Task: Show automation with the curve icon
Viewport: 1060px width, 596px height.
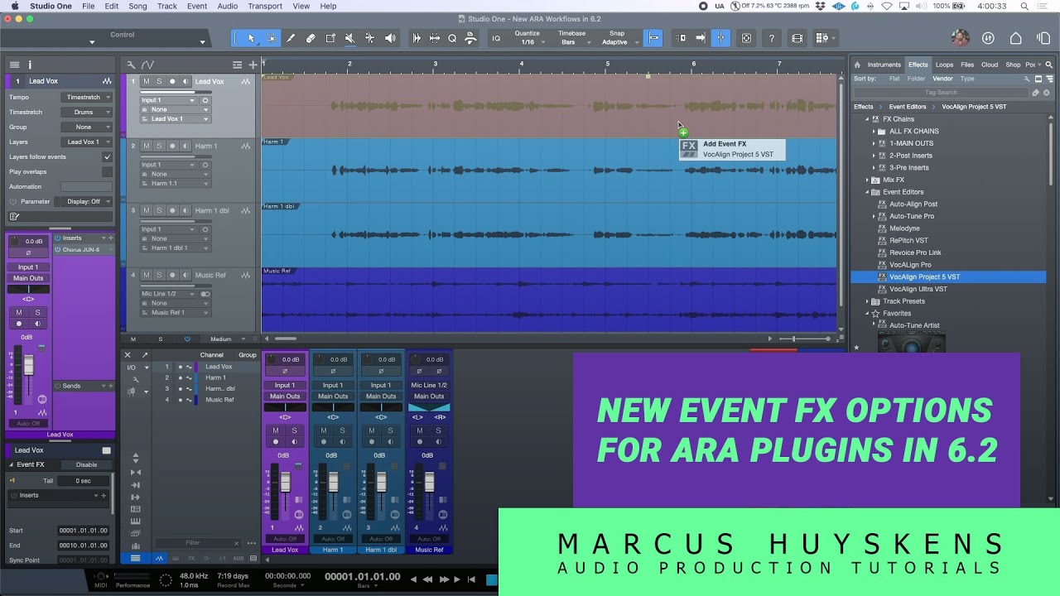Action: (147, 65)
